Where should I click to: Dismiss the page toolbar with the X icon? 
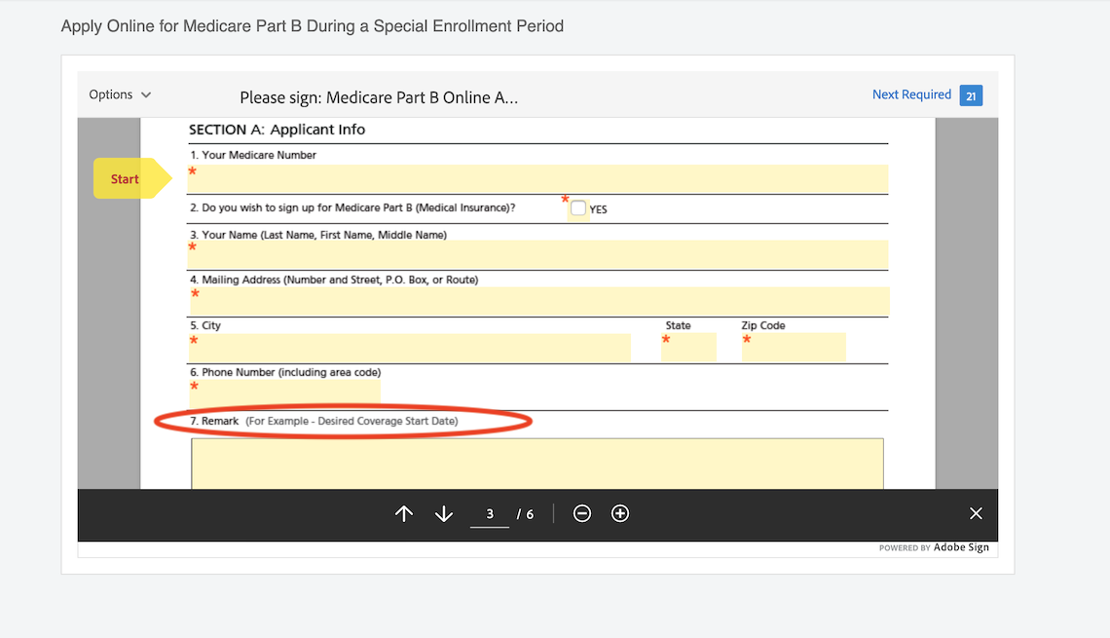coord(976,513)
